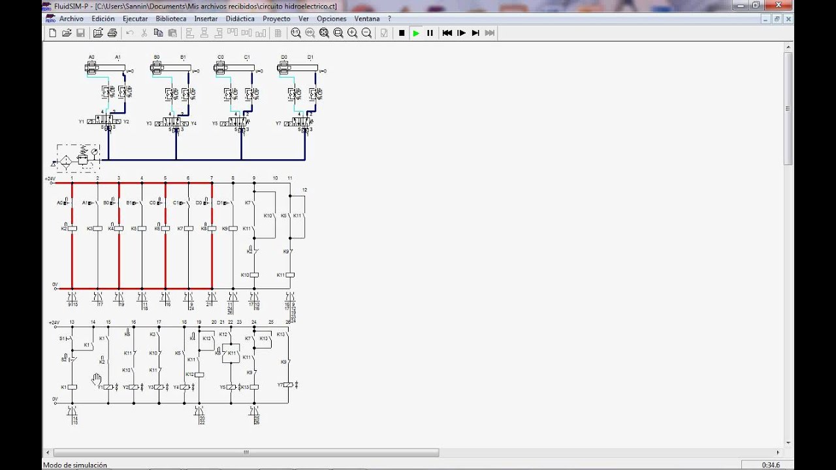The image size is (836, 470).
Task: Start the simulation with the green play button
Action: click(416, 33)
